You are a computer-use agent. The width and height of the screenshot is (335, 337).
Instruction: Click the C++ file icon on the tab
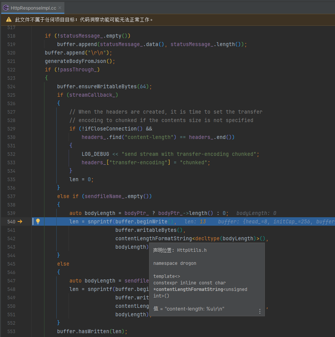(x=6, y=7)
